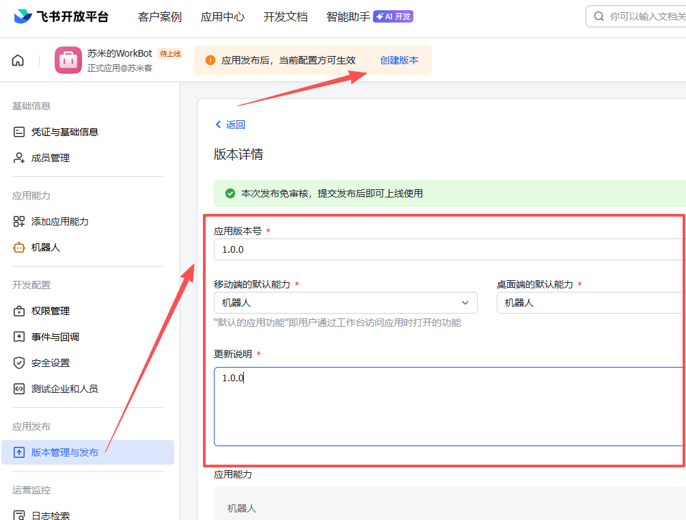
Task: Click 返回 back link
Action: tap(230, 124)
